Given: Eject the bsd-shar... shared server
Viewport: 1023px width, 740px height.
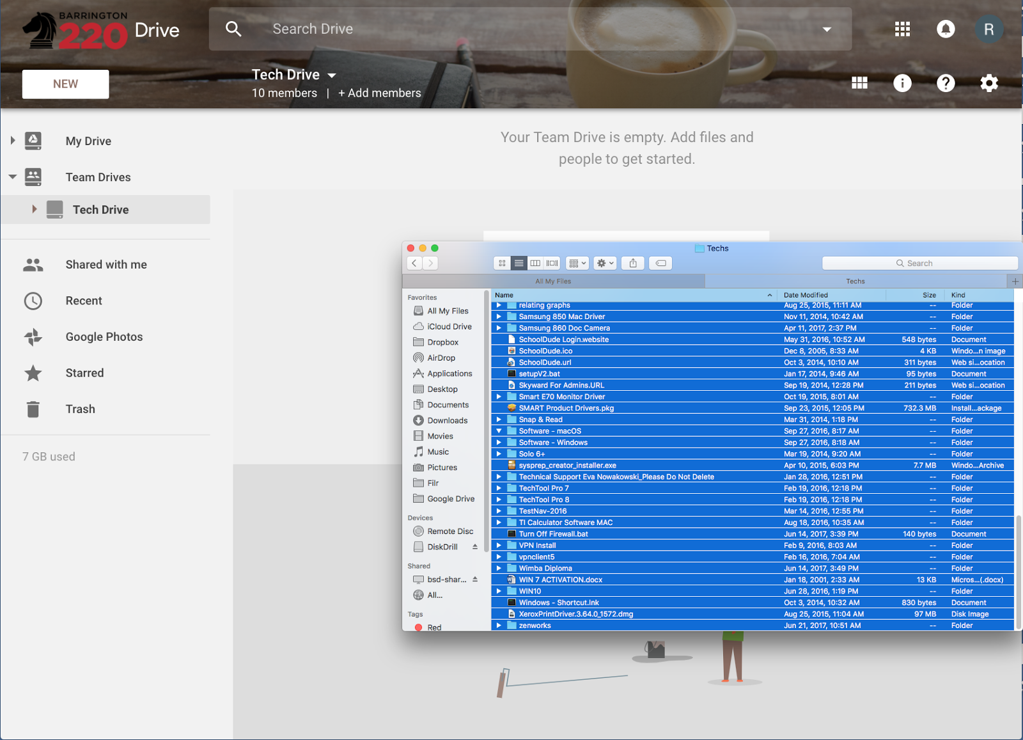Looking at the screenshot, I should [475, 579].
